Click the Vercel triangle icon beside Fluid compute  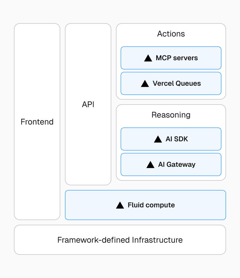(x=120, y=205)
